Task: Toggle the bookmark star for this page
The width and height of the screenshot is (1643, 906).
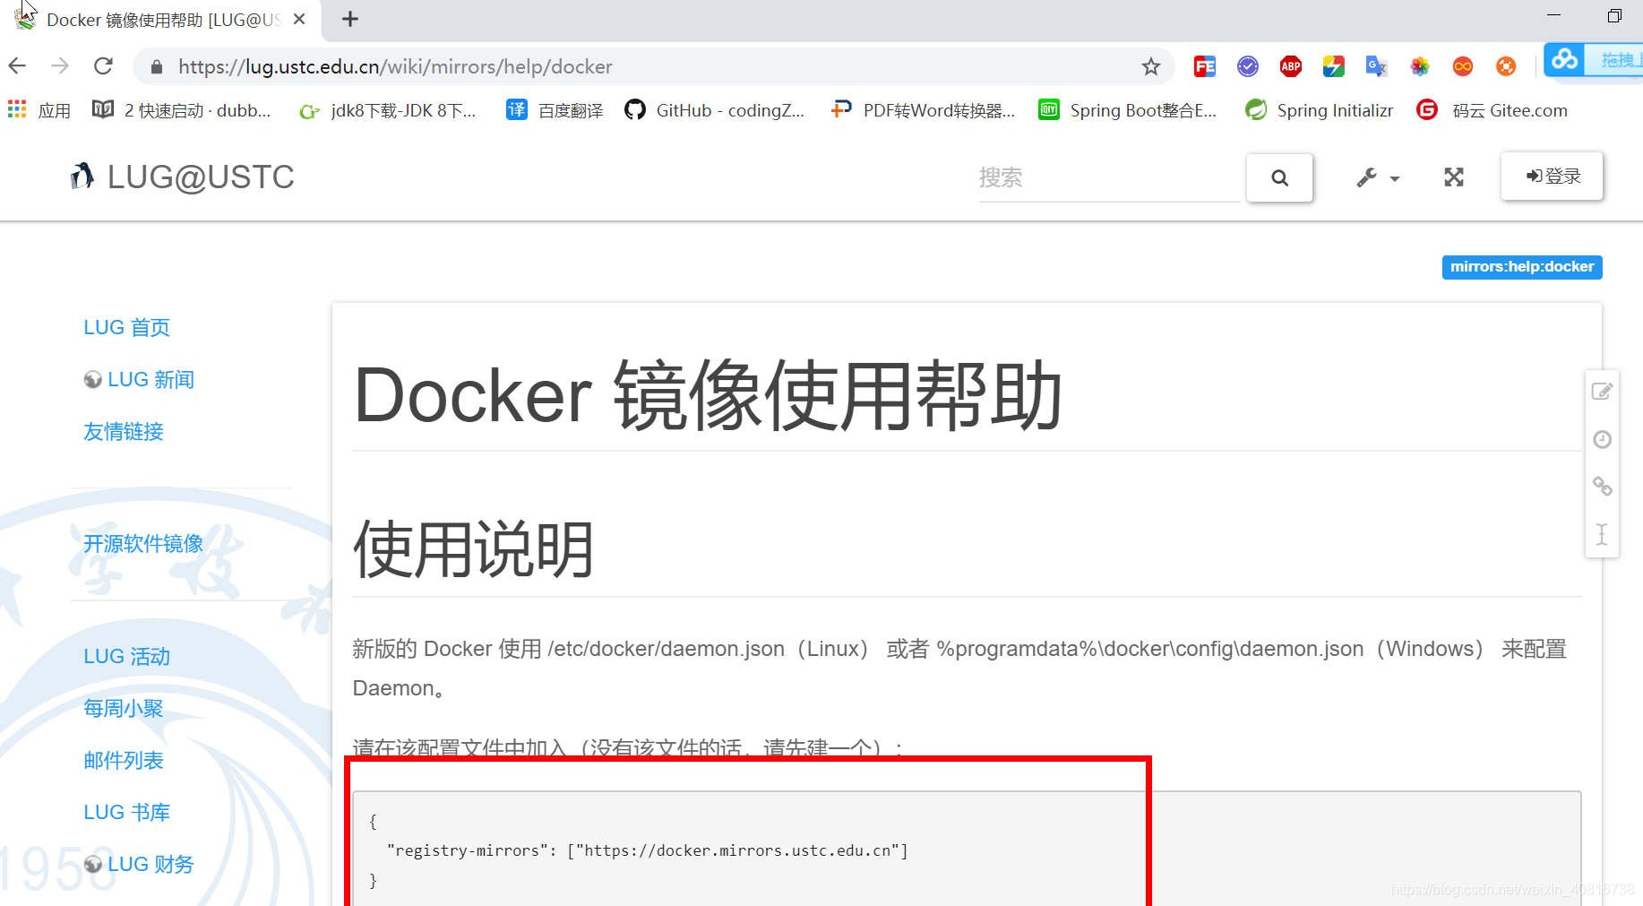Action: 1151,66
